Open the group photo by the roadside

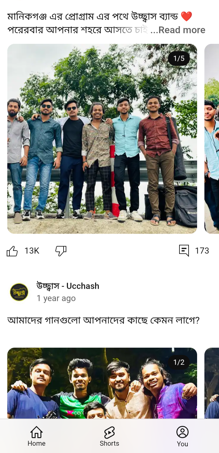(x=102, y=139)
